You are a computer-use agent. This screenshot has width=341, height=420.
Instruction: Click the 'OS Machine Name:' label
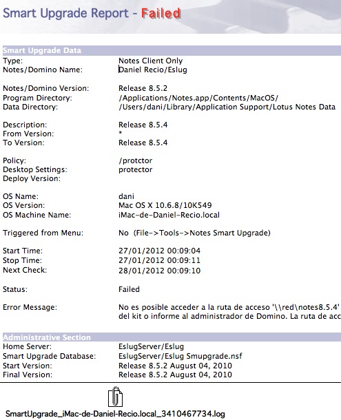pyautogui.click(x=37, y=215)
